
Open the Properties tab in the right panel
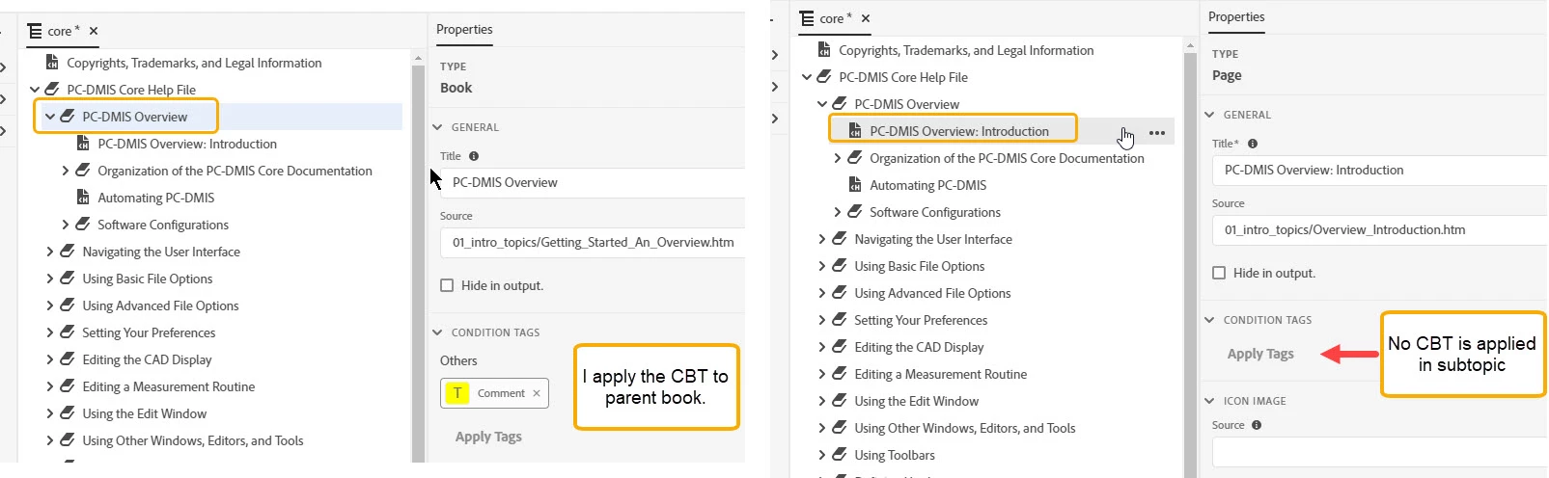pos(1236,17)
